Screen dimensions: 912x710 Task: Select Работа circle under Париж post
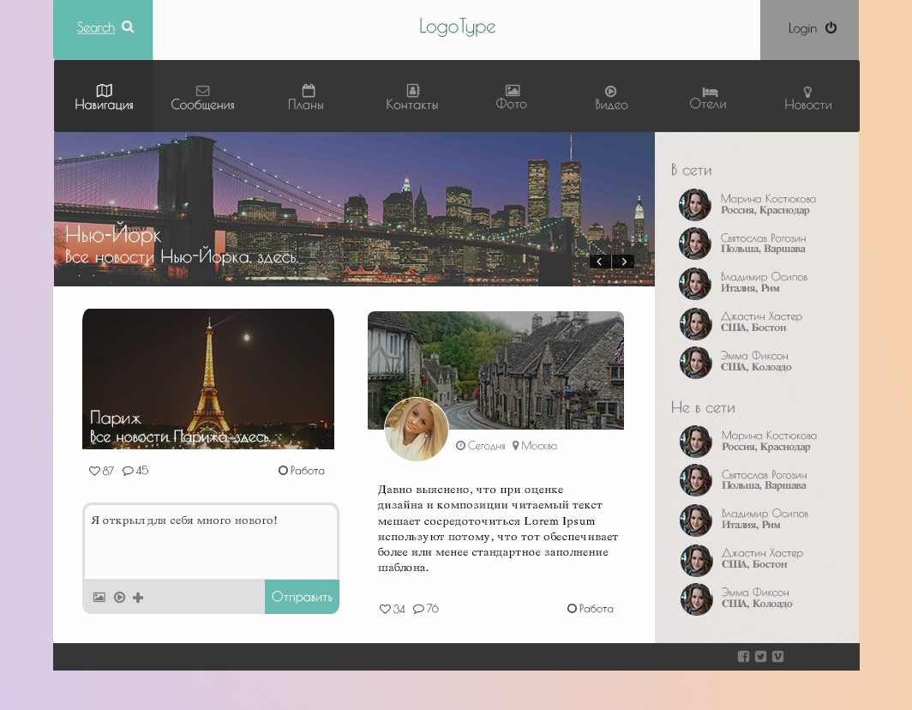pos(283,470)
